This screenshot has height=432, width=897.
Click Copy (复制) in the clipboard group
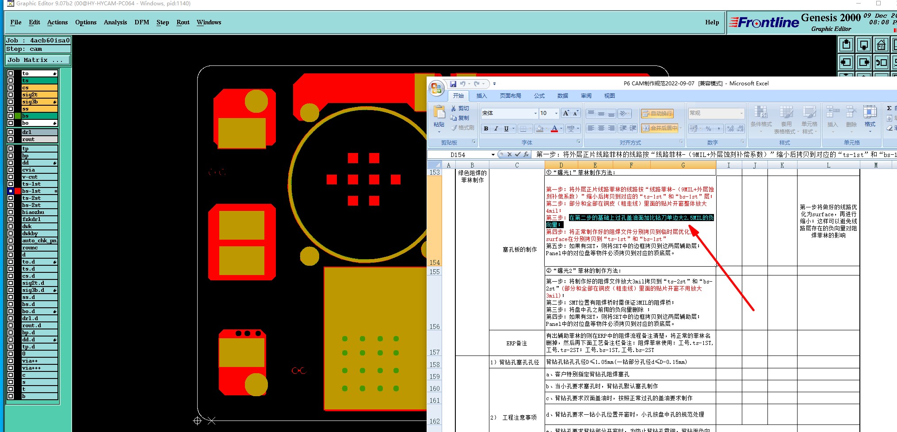460,118
